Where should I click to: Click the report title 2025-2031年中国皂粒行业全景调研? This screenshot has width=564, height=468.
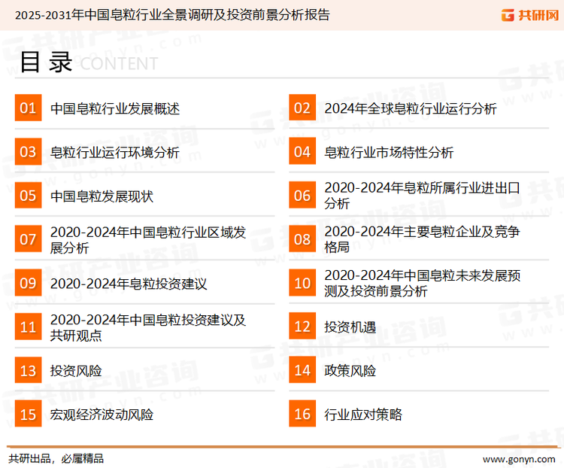(172, 15)
